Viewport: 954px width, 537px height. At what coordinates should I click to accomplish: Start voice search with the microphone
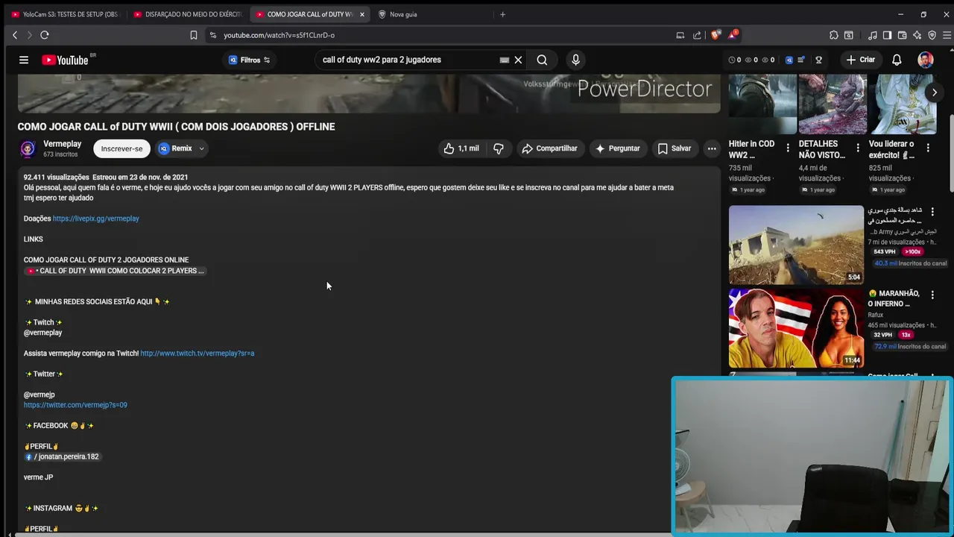[x=575, y=60]
